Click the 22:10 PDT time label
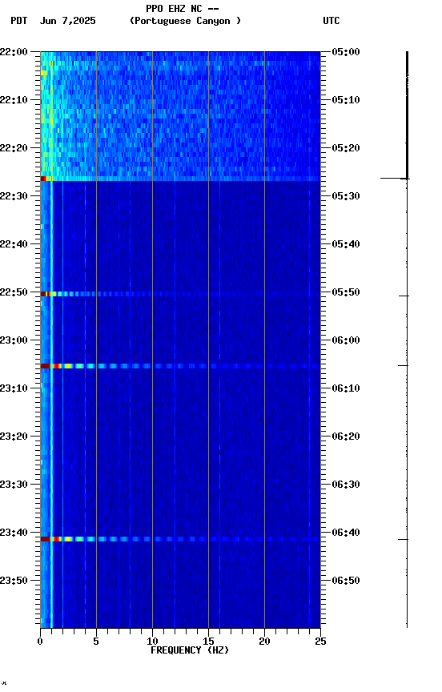The width and height of the screenshot is (442, 692). coord(14,100)
